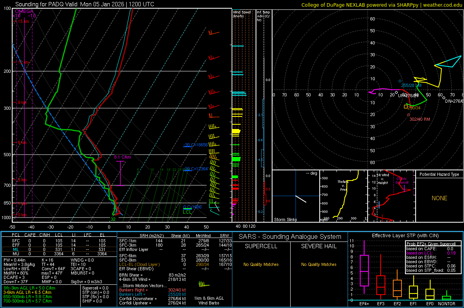The height and width of the screenshot is (308, 464).
Task: Click 'SigSvr = 0 m3/s3' value
Action: pos(87,282)
